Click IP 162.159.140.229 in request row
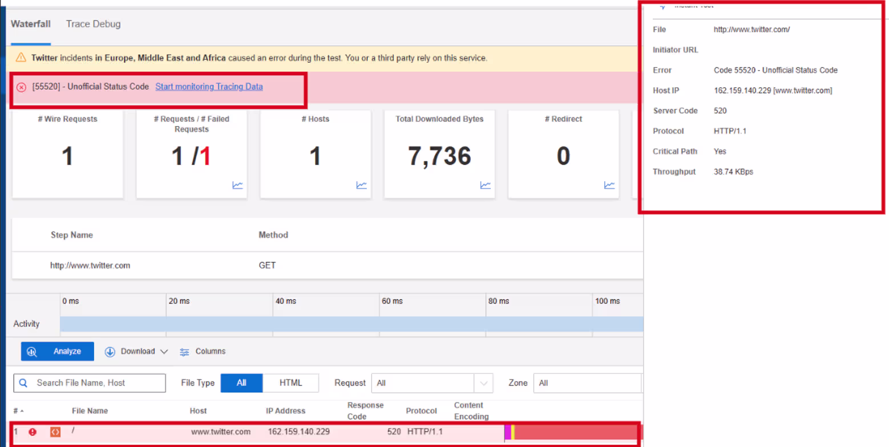889x447 pixels. pyautogui.click(x=299, y=432)
